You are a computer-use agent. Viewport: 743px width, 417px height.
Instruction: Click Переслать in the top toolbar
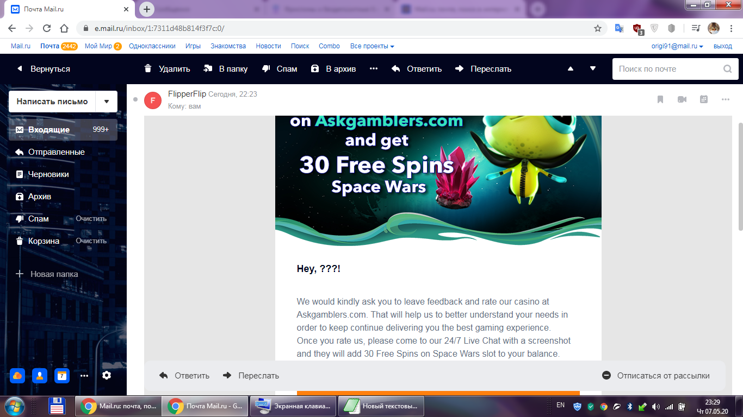point(483,69)
